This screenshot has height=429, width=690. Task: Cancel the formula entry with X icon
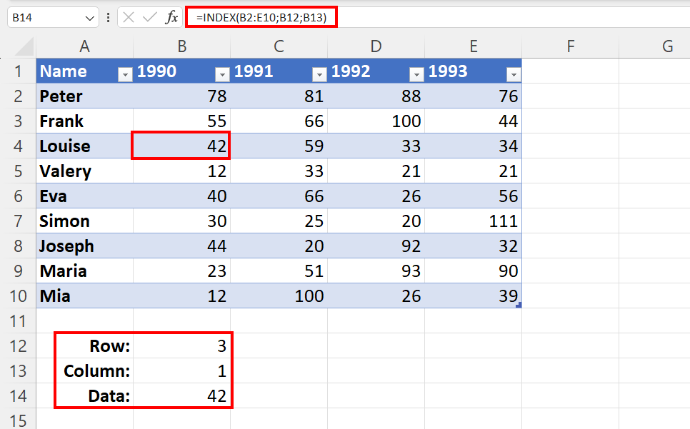(x=129, y=18)
